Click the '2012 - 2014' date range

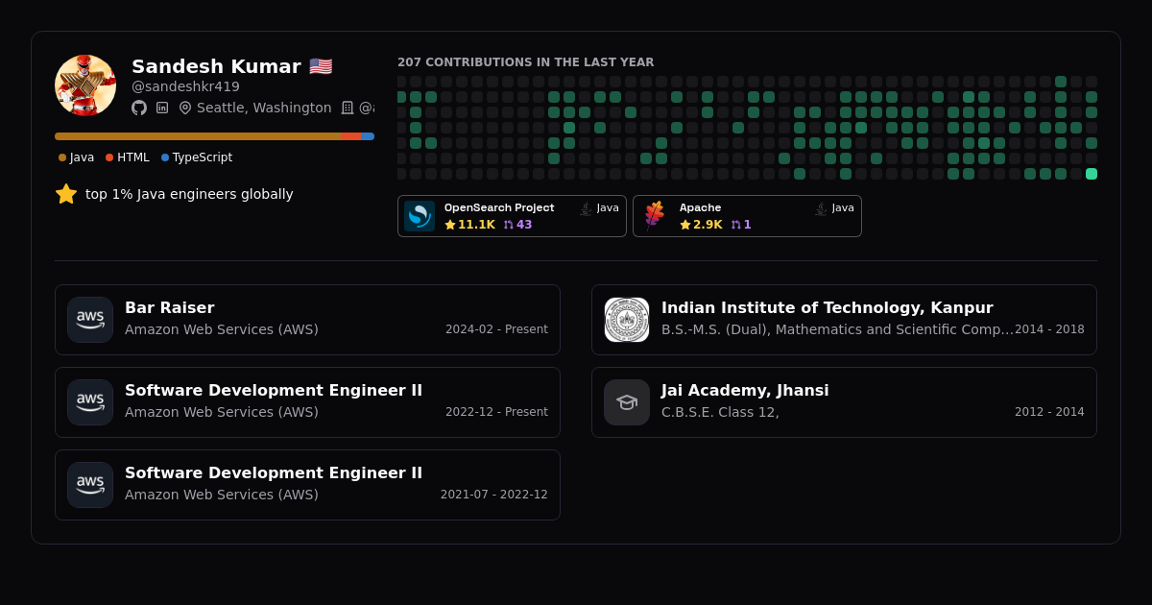point(1049,412)
